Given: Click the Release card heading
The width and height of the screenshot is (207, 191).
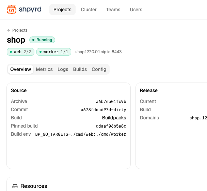Looking at the screenshot, I should pyautogui.click(x=149, y=90).
